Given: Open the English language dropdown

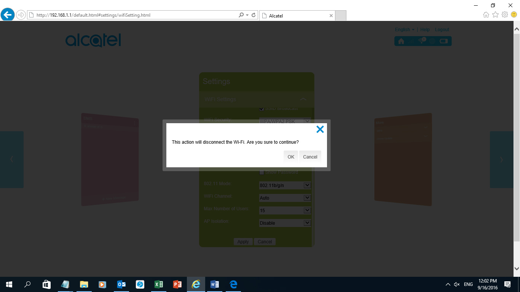Looking at the screenshot, I should point(405,30).
